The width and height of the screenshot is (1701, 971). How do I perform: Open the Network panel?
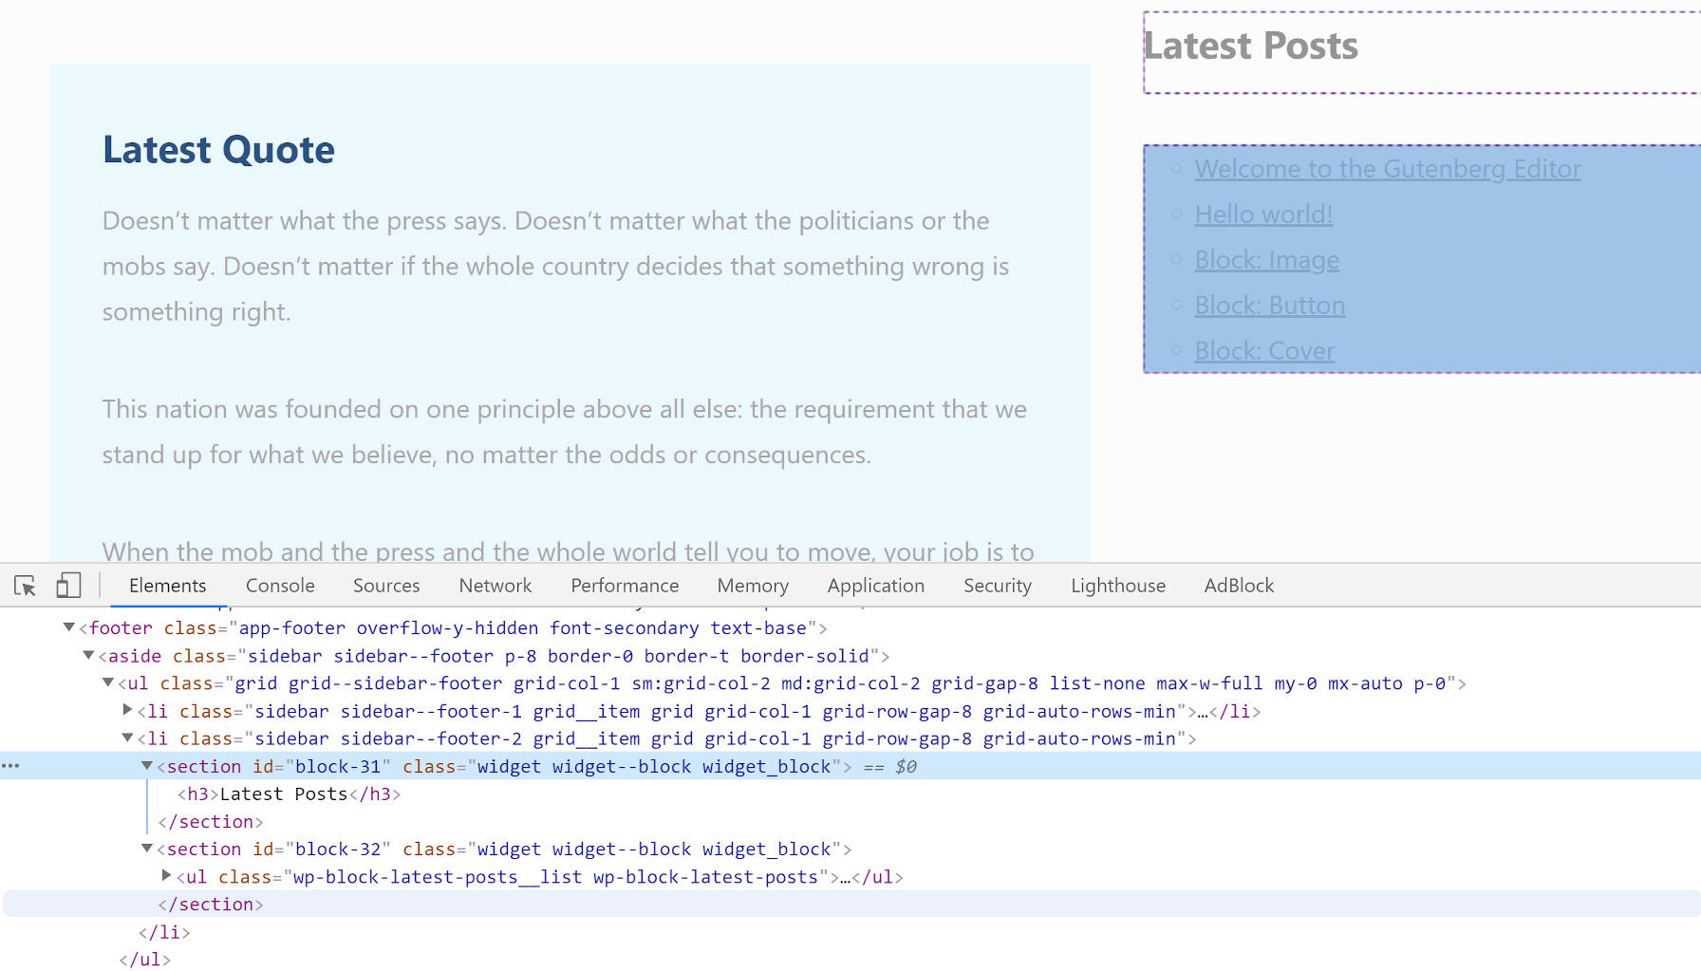pyautogui.click(x=494, y=586)
